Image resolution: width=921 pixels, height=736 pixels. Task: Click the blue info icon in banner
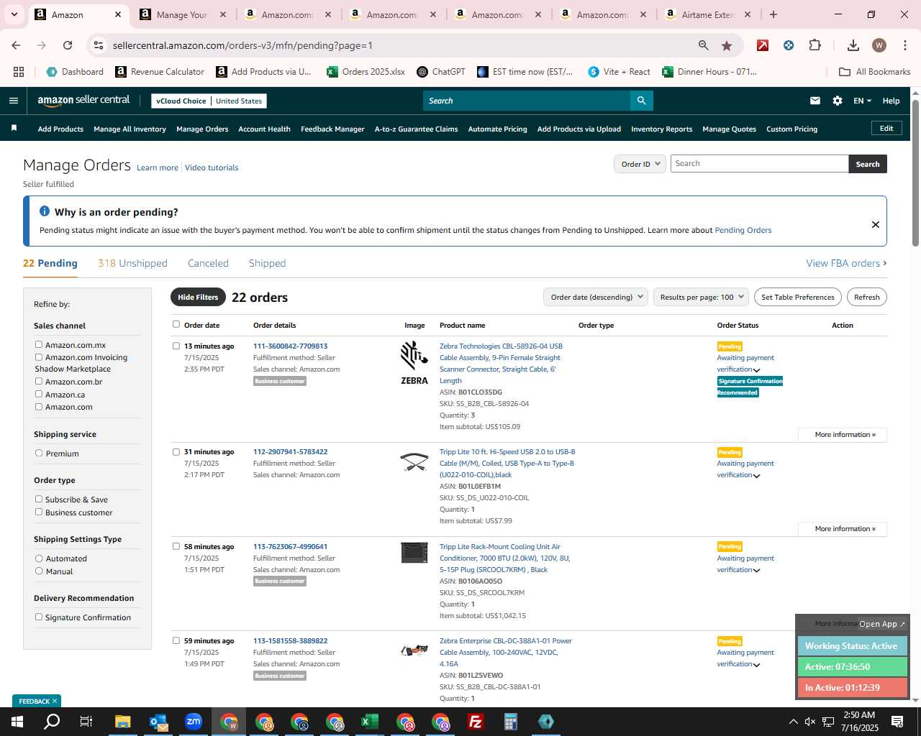45,211
